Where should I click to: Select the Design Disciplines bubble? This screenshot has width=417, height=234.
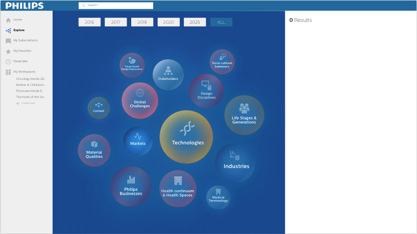[x=206, y=91]
